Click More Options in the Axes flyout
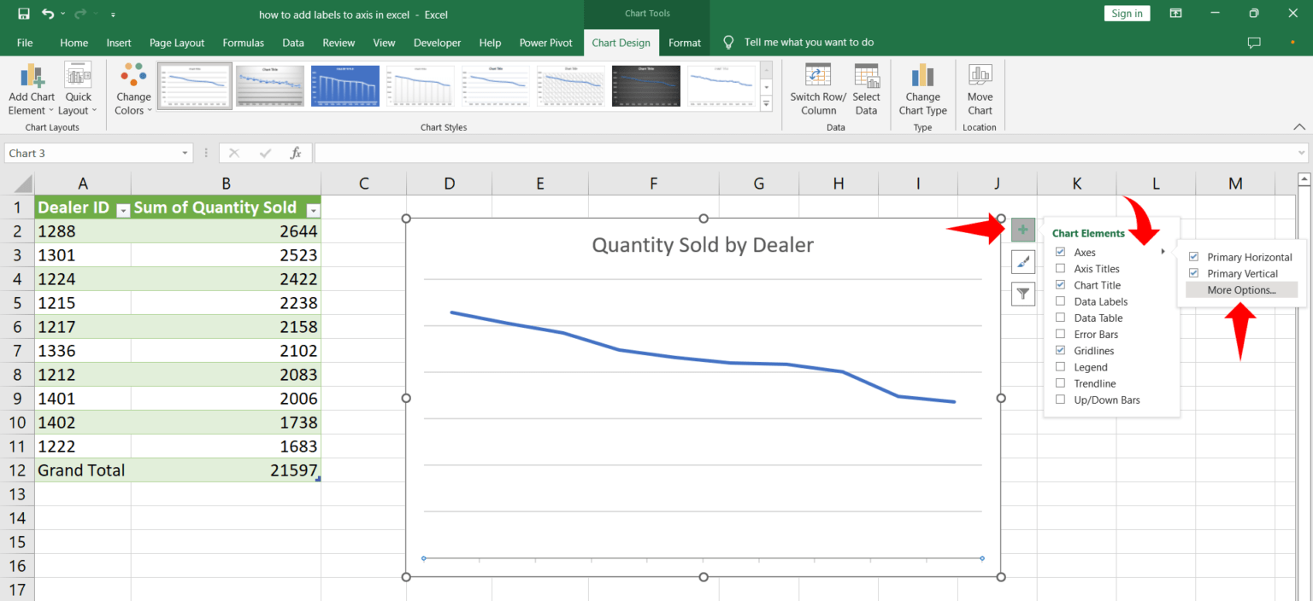This screenshot has width=1313, height=601. point(1241,289)
